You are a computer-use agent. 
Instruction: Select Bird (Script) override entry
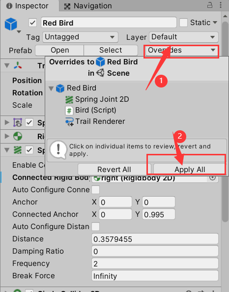(91, 110)
